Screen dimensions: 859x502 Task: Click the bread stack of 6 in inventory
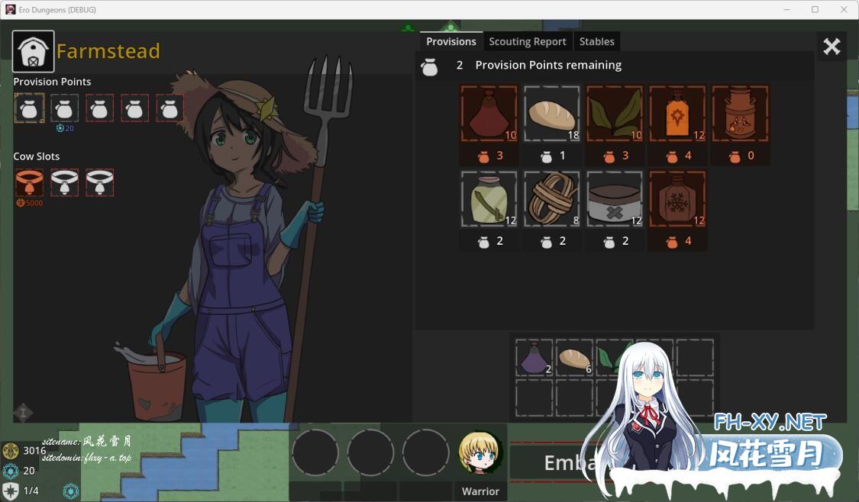tap(574, 358)
